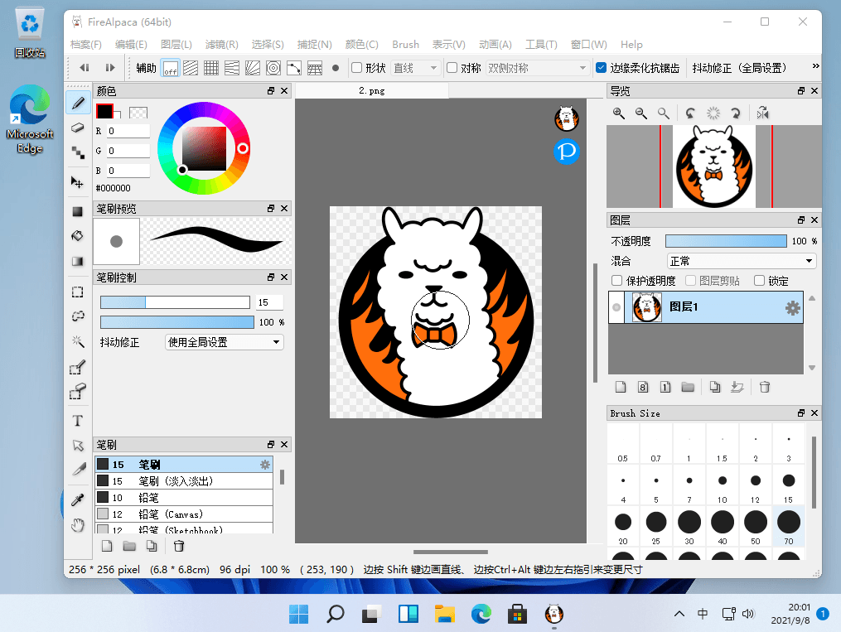Screen dimensions: 841x632
Task: Select the Dot tool
Action: (78, 152)
